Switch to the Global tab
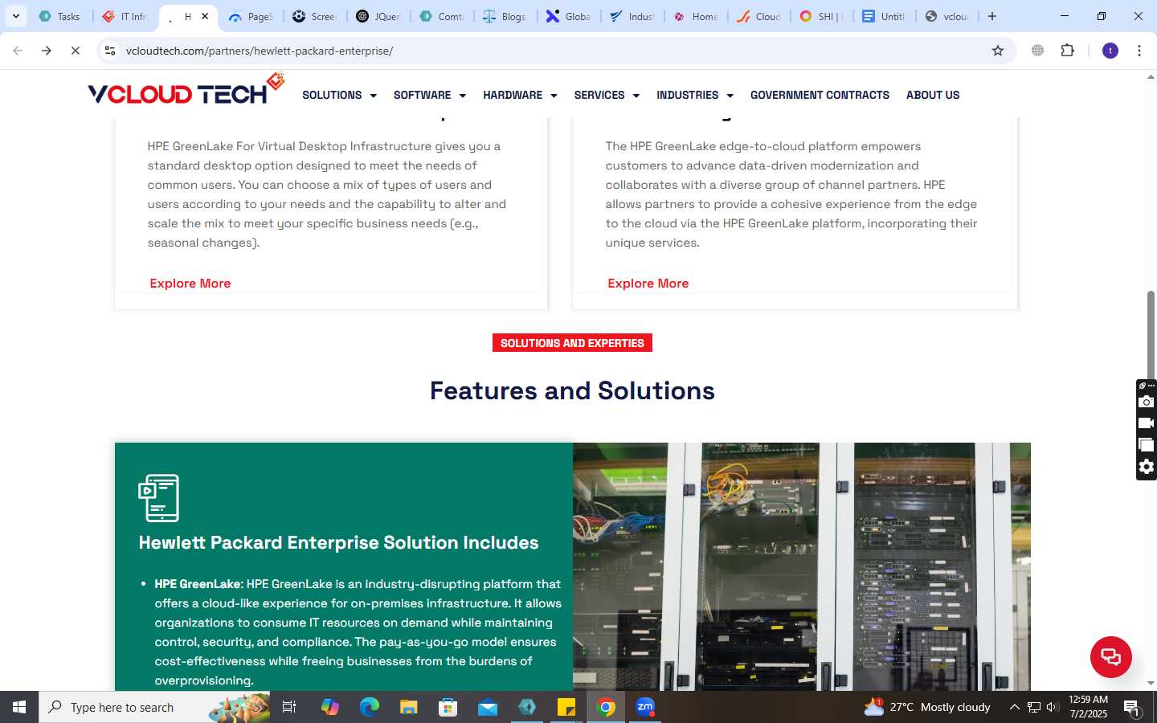 point(568,16)
